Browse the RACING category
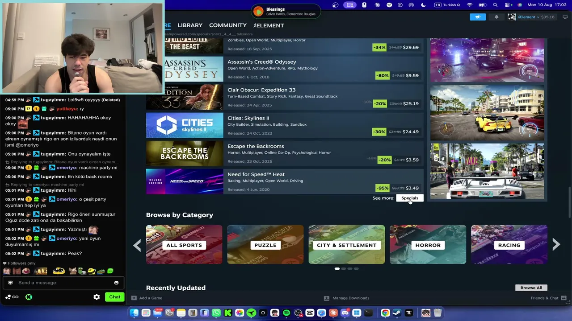 (509, 244)
